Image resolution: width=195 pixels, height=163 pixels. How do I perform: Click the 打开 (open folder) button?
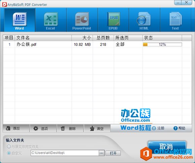tap(113, 153)
